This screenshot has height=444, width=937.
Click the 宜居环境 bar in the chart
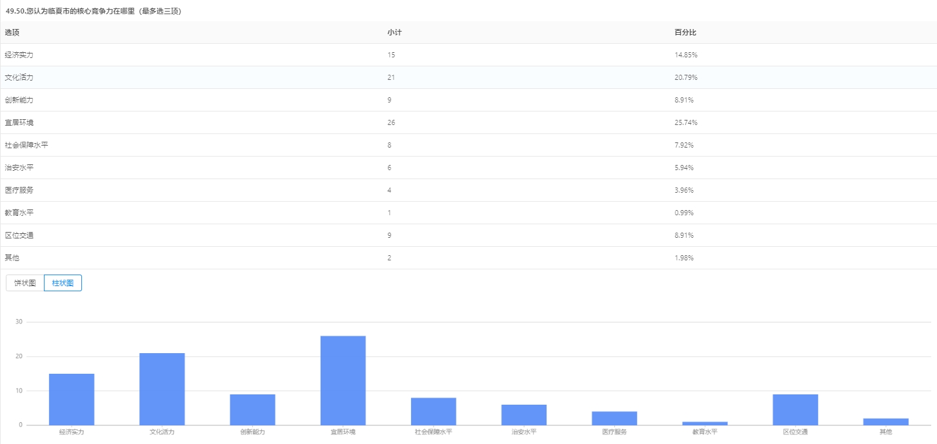pos(343,380)
